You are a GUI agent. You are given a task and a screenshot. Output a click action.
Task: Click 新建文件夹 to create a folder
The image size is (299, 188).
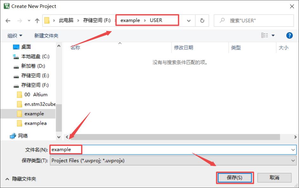coord(46,36)
